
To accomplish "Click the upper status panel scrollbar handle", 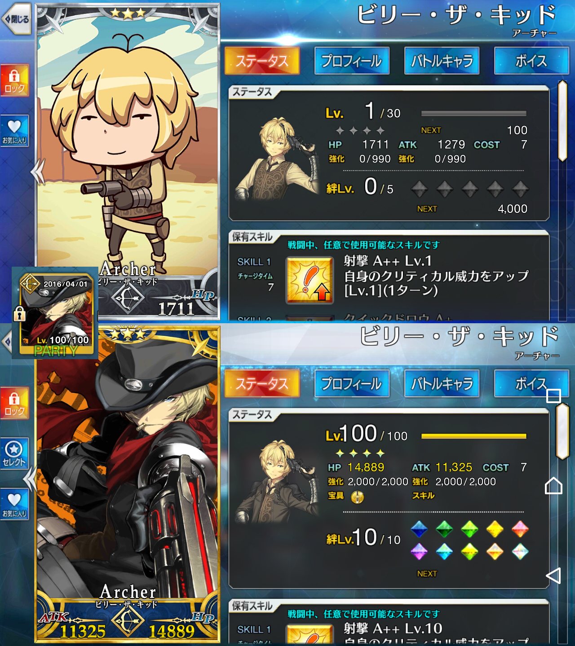I will click(562, 120).
